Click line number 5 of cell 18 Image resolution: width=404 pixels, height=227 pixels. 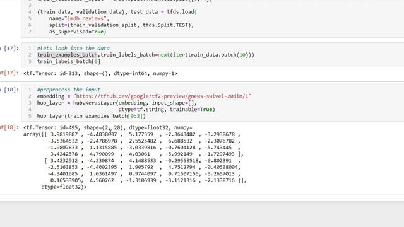[30, 116]
